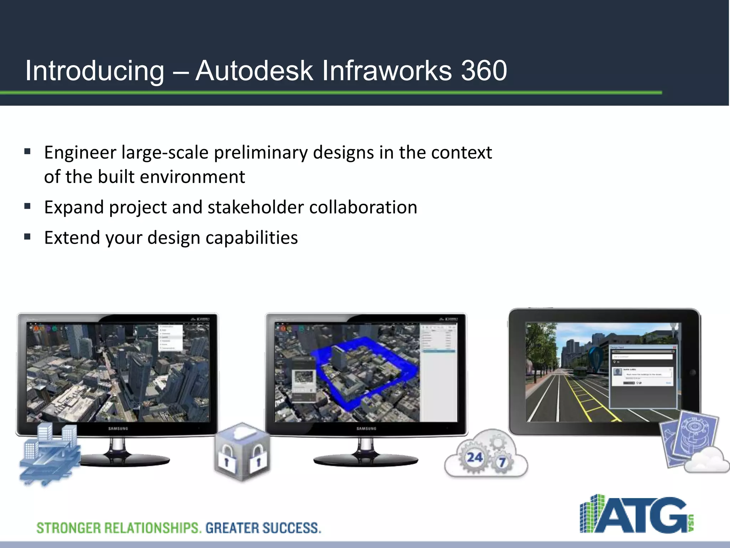Click the tablet home button

point(692,372)
